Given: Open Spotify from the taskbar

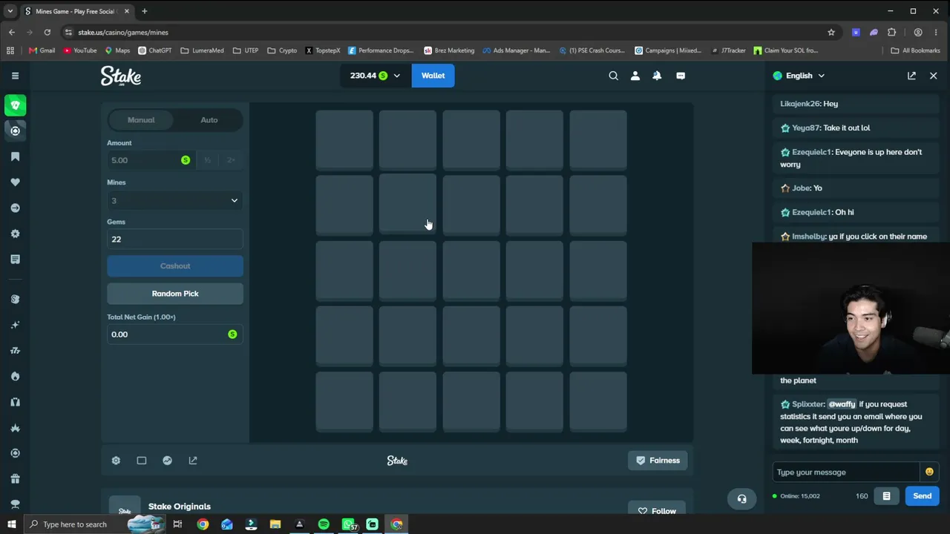Looking at the screenshot, I should point(324,524).
